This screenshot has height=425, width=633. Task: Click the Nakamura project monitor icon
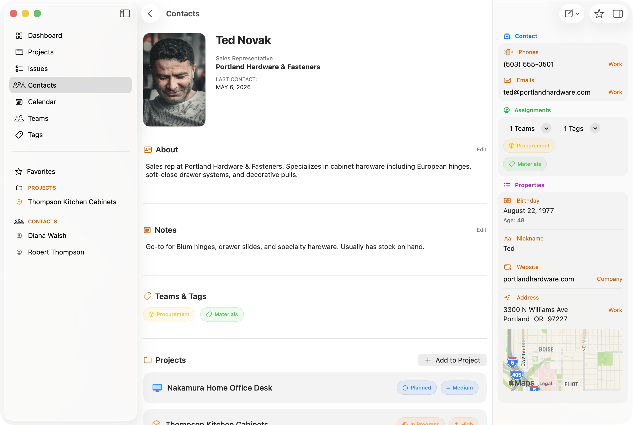click(x=157, y=388)
